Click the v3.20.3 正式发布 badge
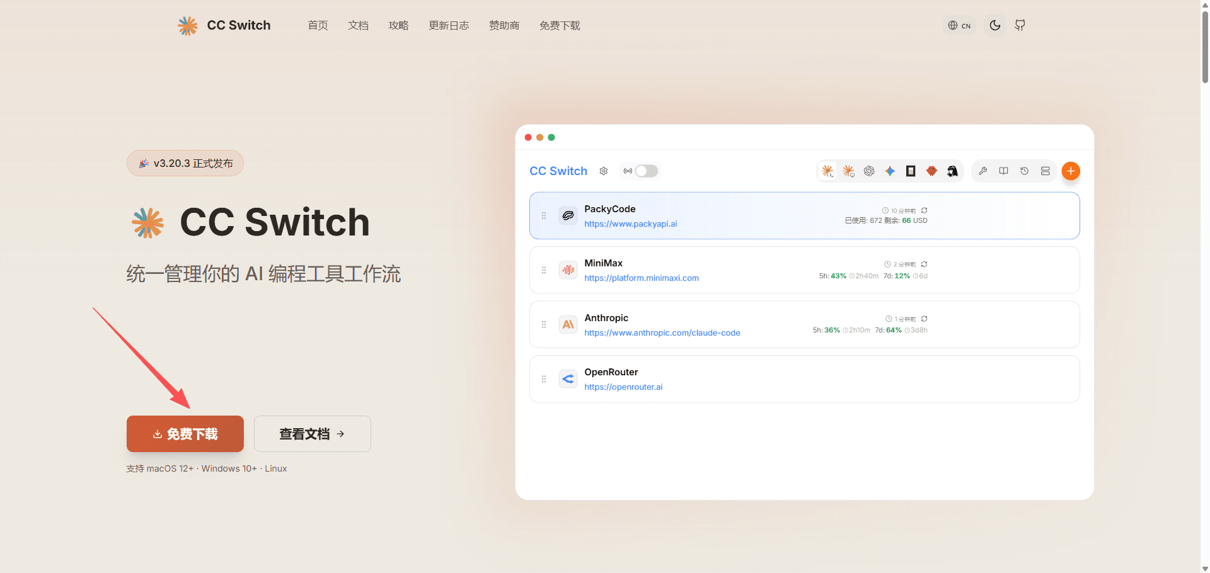 pyautogui.click(x=185, y=163)
